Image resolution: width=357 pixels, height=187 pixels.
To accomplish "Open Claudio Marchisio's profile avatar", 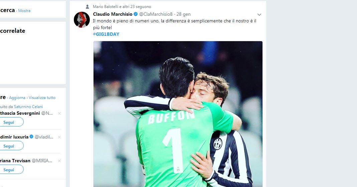I will click(82, 20).
